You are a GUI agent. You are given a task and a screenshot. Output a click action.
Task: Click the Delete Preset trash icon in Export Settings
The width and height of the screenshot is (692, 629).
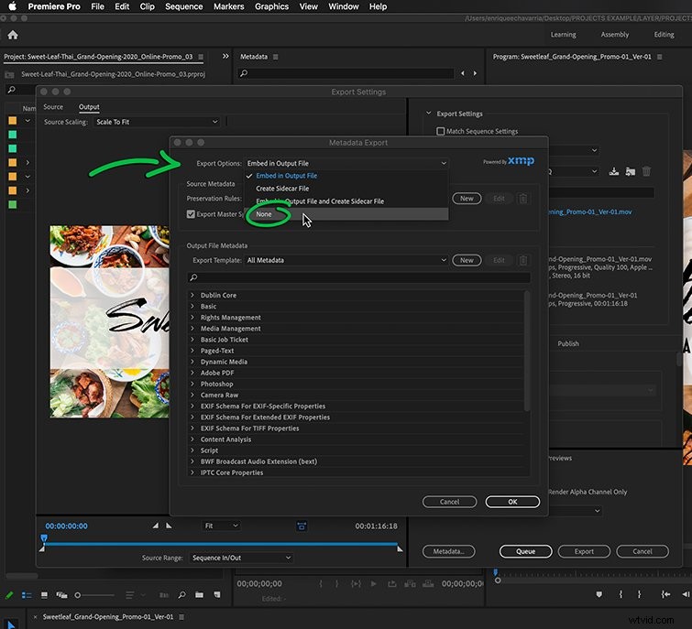(x=646, y=171)
